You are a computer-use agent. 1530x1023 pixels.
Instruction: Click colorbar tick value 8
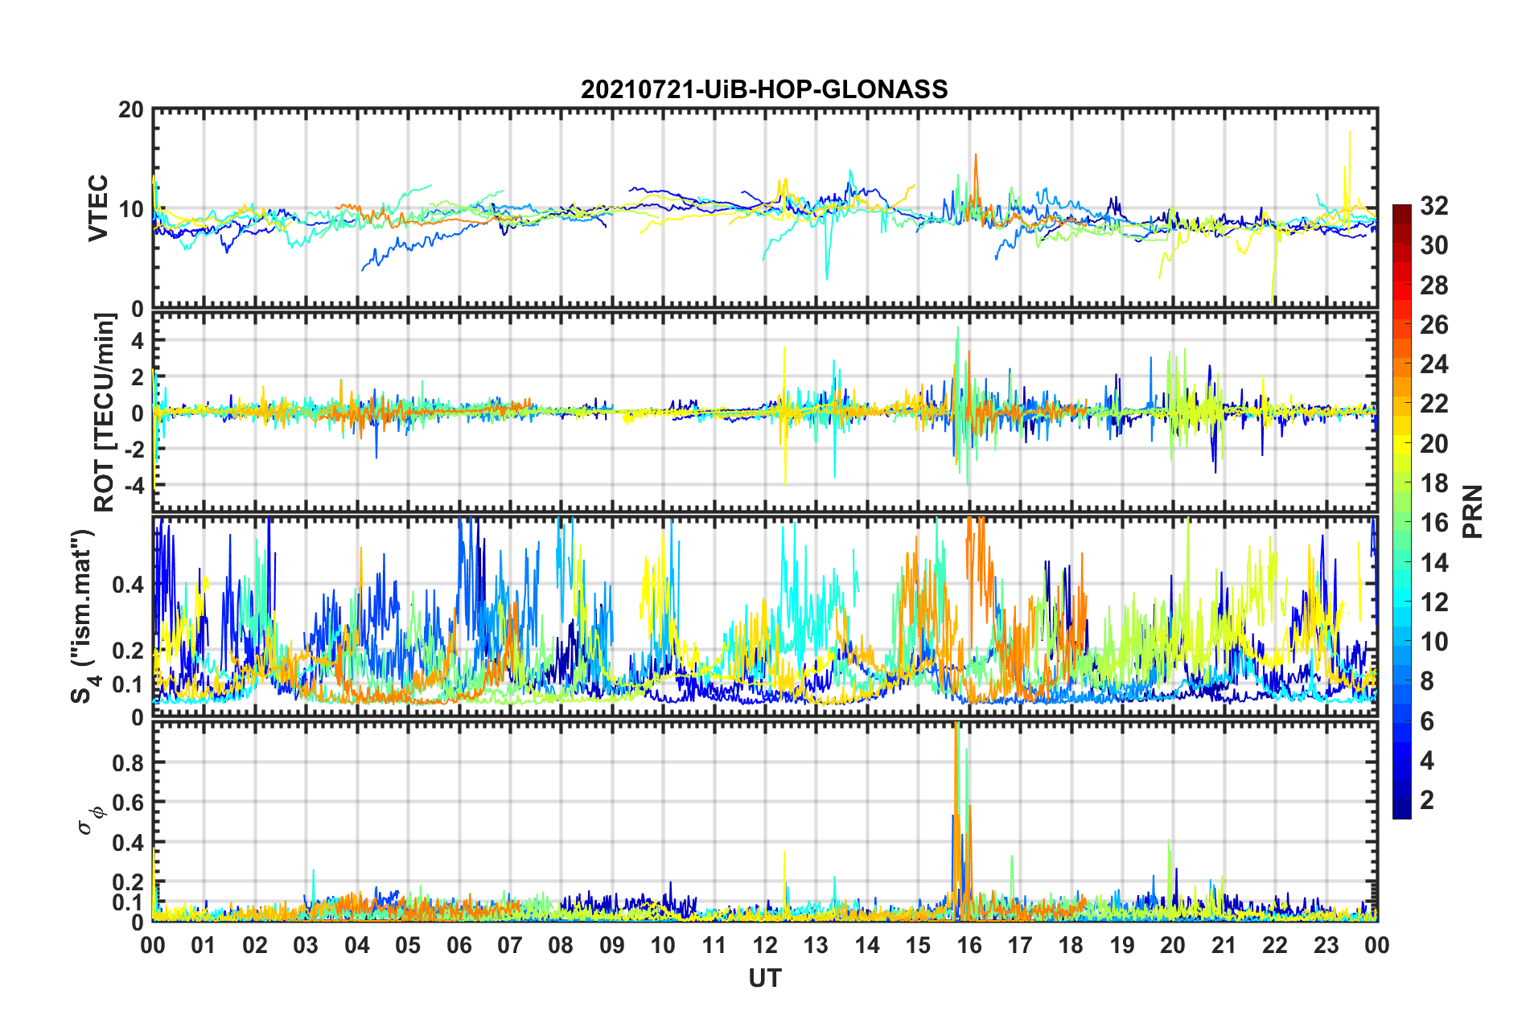[1427, 681]
